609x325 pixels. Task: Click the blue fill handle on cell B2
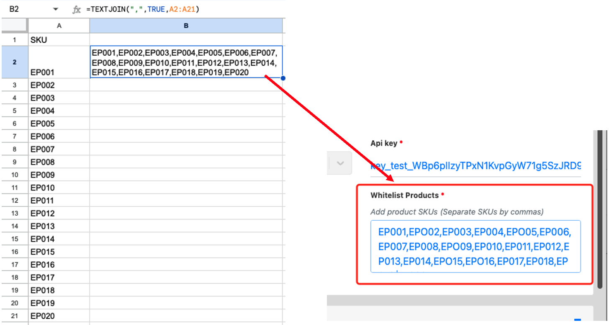point(283,78)
